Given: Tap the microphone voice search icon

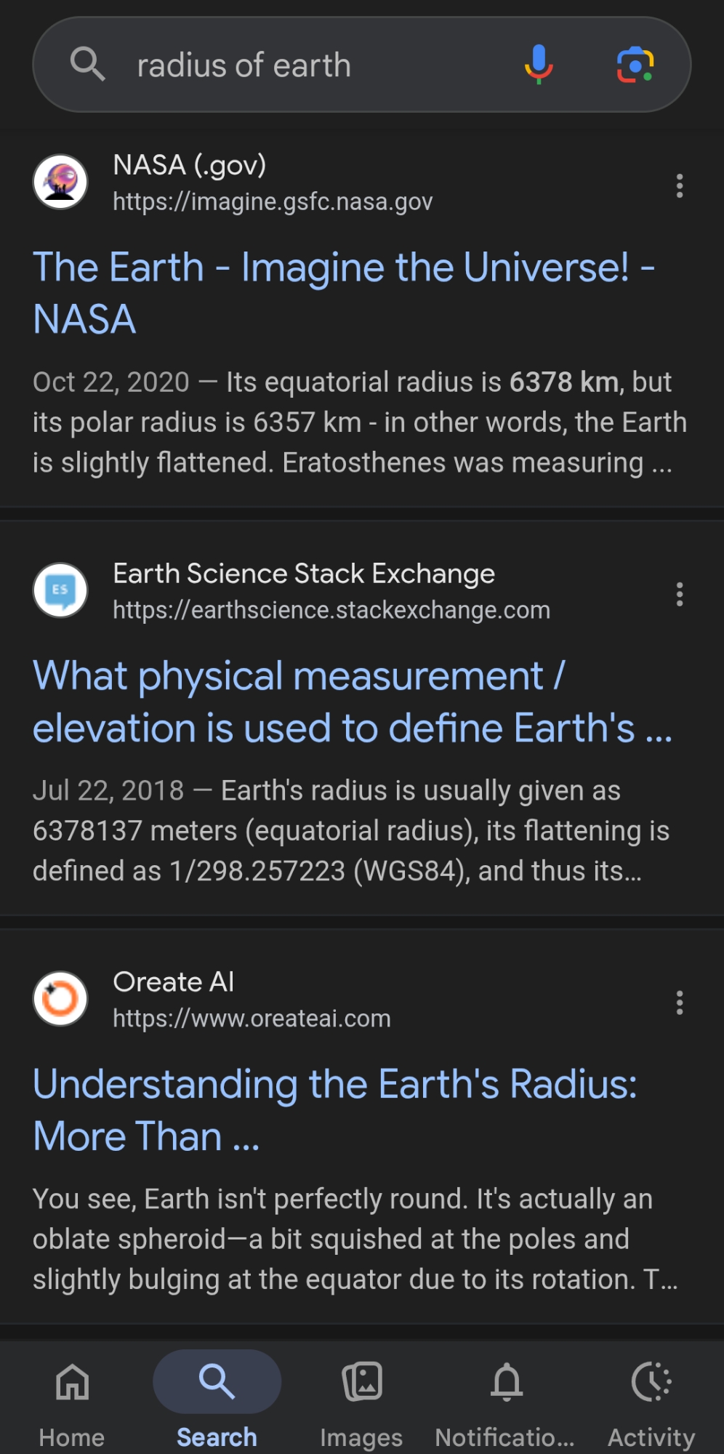Looking at the screenshot, I should [x=539, y=64].
